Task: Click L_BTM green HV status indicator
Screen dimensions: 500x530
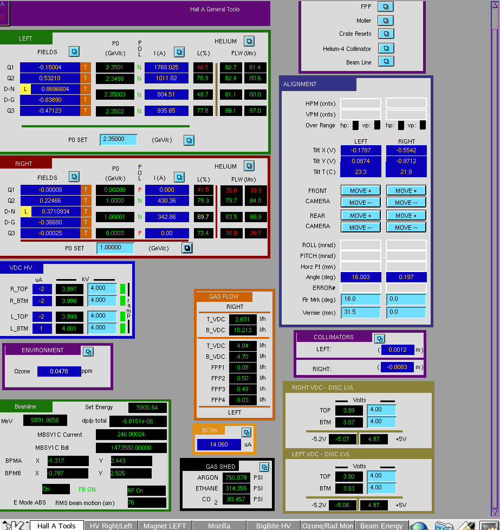Action: (x=122, y=328)
